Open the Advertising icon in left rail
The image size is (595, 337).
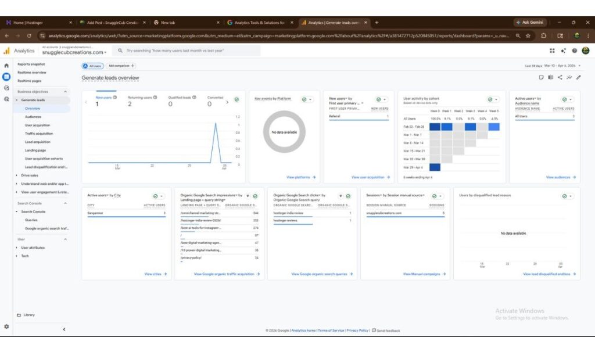point(6,97)
